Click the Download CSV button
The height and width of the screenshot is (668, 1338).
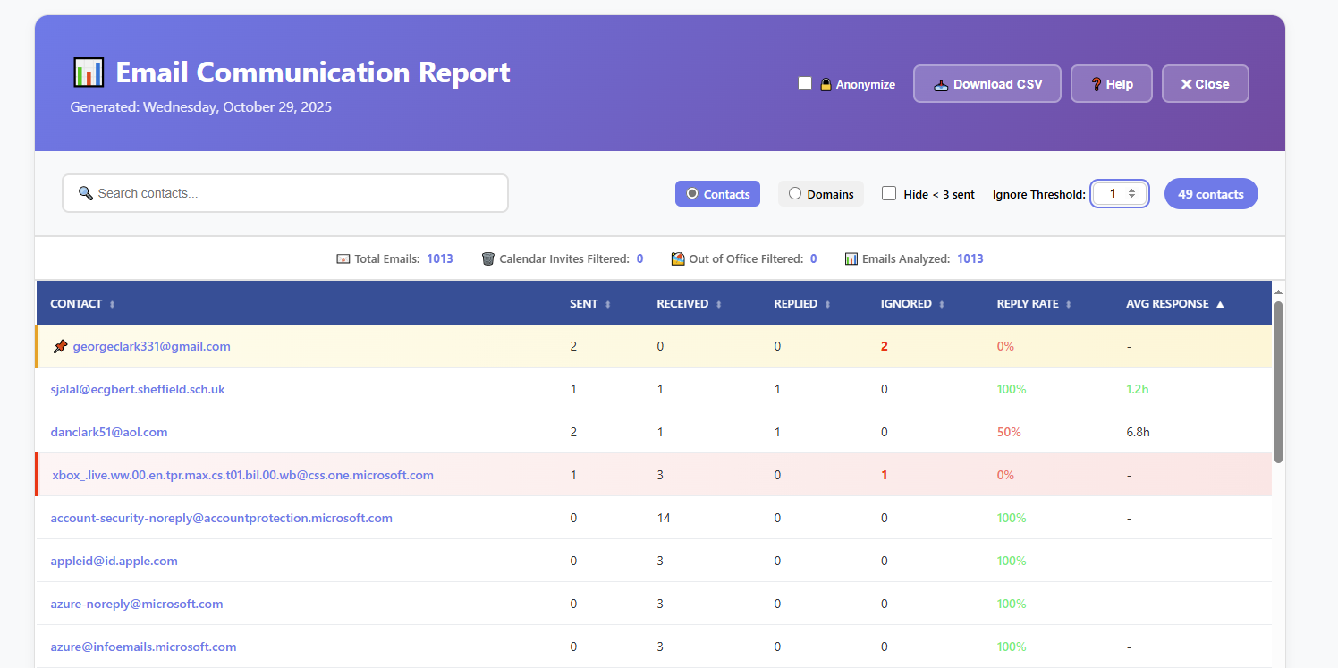coord(987,83)
